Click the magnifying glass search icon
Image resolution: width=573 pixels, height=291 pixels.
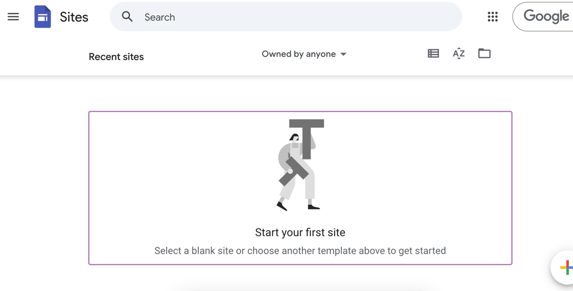pos(127,17)
